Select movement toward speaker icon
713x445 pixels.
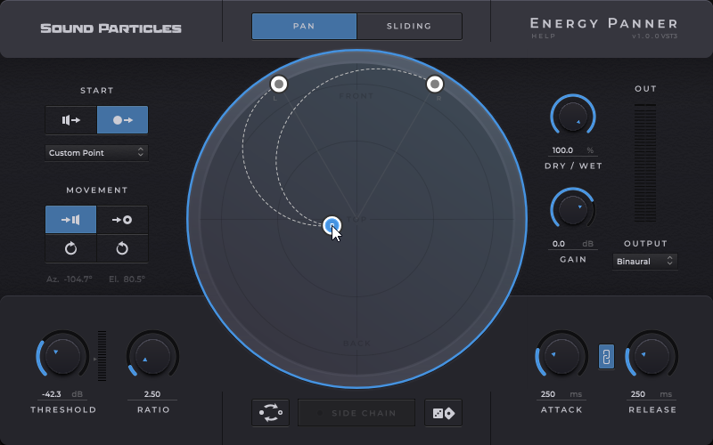tap(71, 220)
